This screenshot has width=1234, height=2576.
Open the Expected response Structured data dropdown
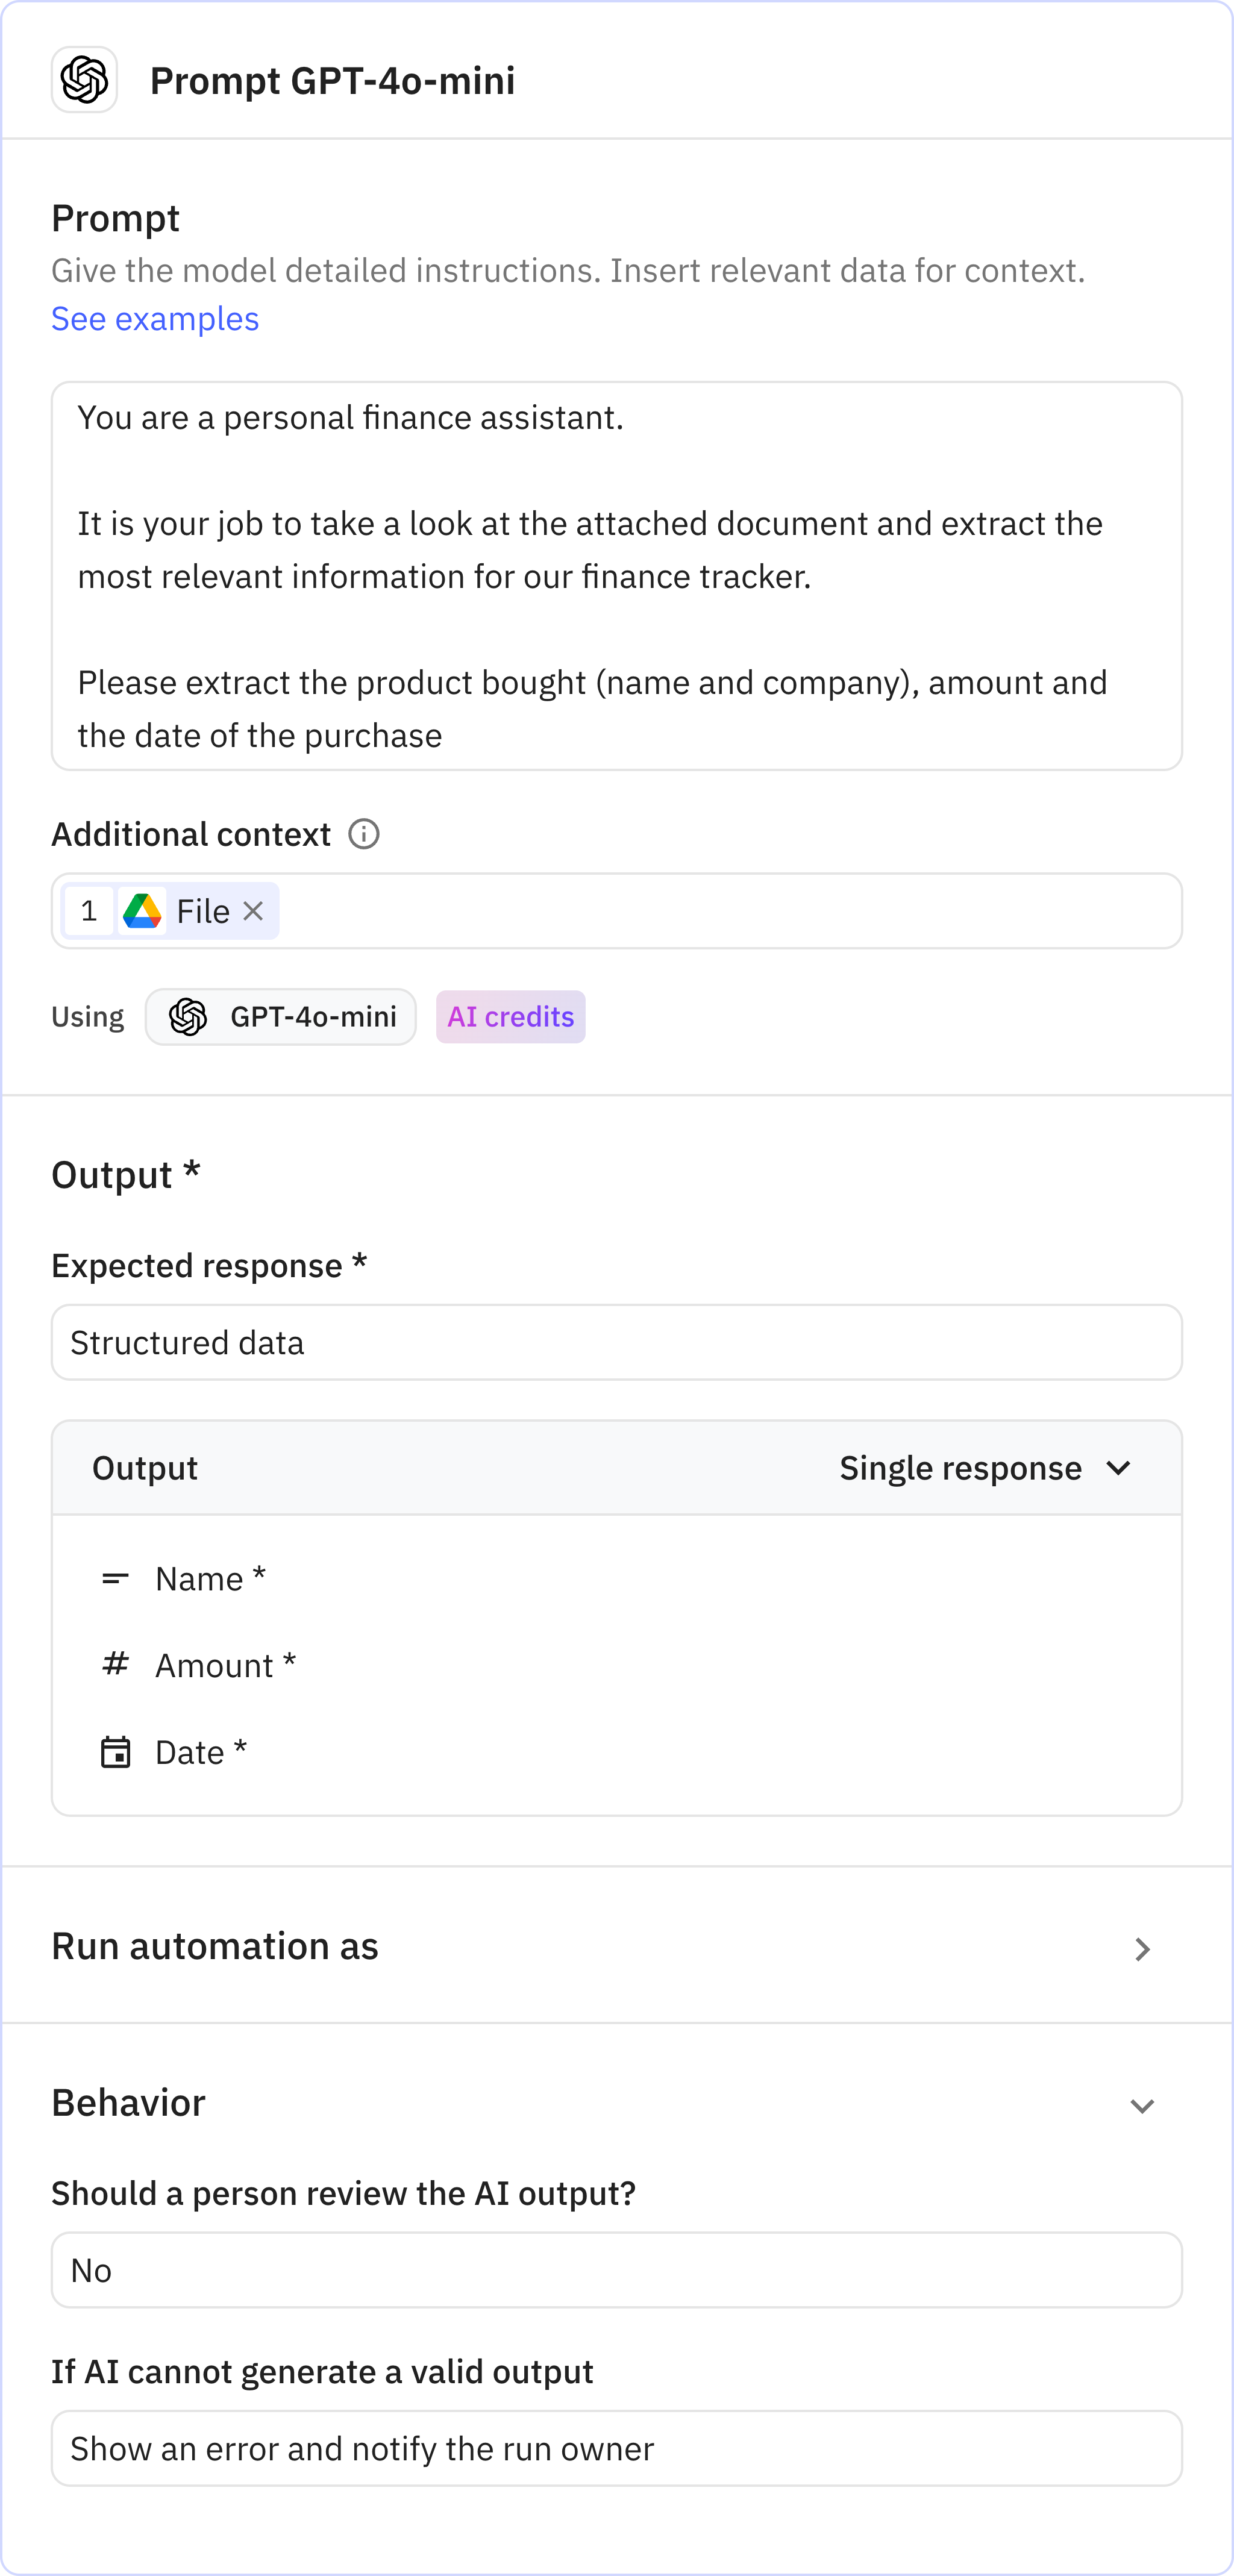point(616,1342)
